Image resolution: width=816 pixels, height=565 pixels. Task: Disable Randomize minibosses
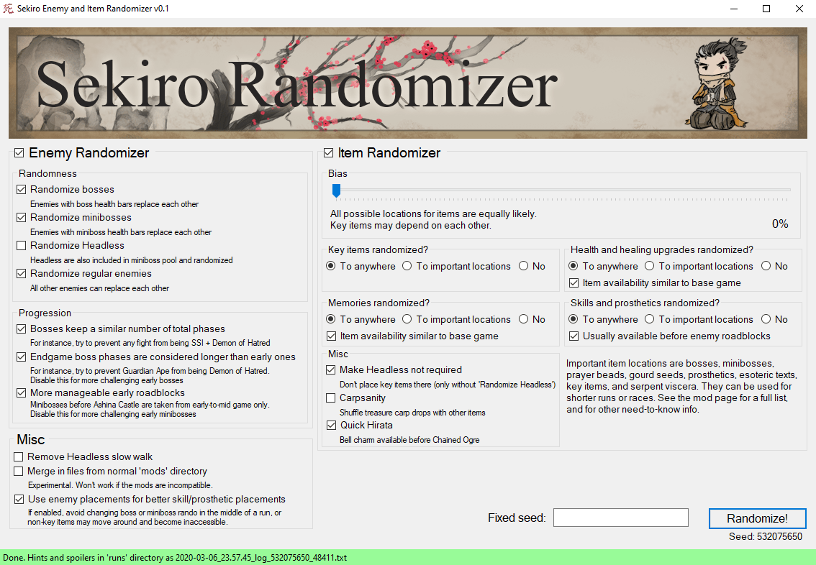[22, 217]
